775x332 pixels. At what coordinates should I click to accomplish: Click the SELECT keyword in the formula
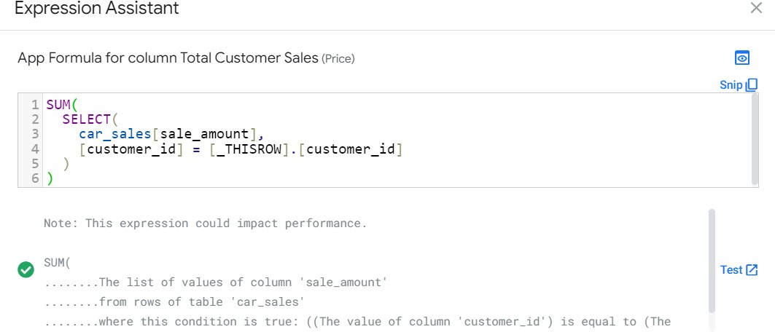tap(86, 119)
